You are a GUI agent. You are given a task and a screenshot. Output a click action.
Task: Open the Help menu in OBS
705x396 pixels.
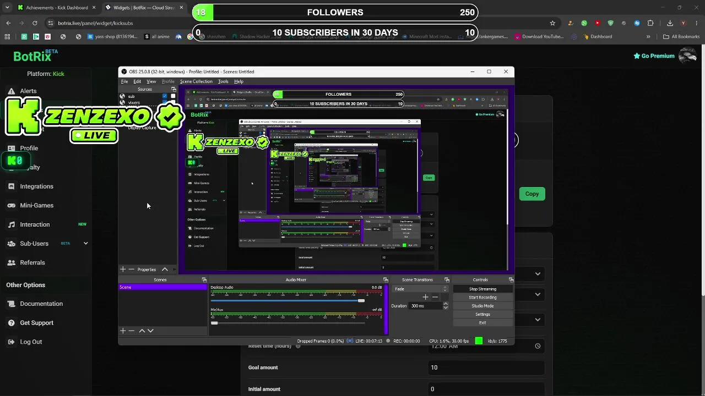click(x=238, y=81)
